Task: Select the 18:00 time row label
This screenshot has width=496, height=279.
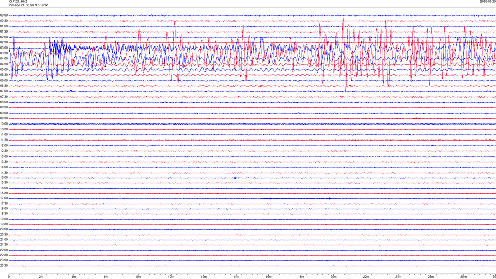Action: 4,209
